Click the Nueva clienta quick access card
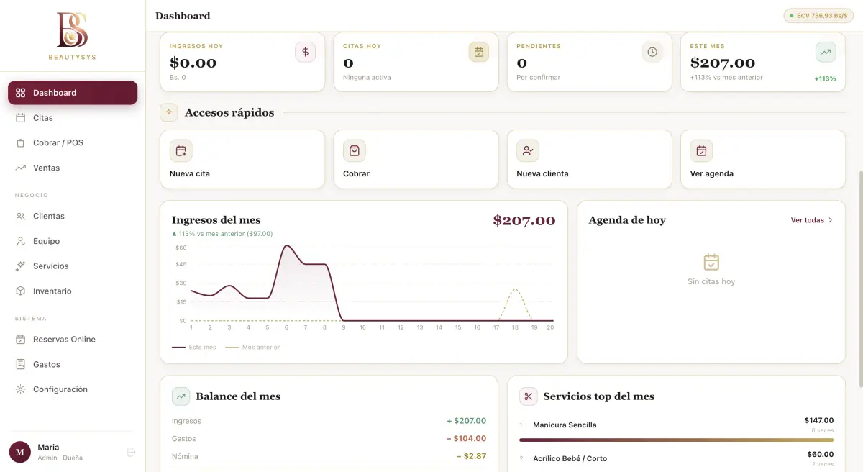 tap(590, 160)
